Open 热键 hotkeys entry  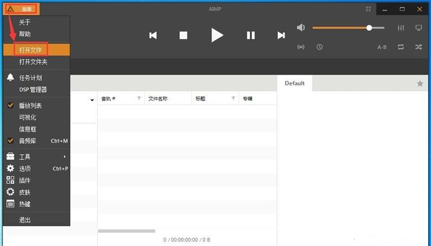point(37,204)
